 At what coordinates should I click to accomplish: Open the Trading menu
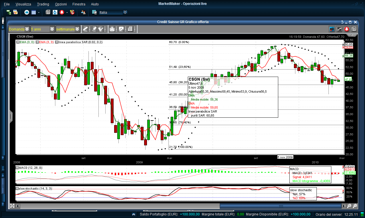coord(43,4)
